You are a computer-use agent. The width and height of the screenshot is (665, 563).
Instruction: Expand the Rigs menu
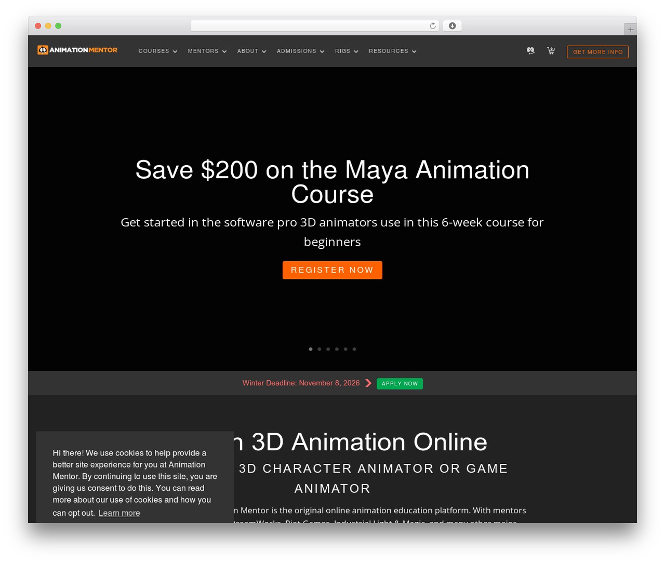(347, 51)
